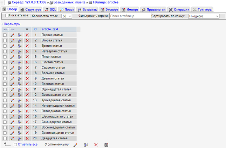Click the bottom bar pencil icon for checked rows
This screenshot has height=148, width=226.
(x=75, y=145)
